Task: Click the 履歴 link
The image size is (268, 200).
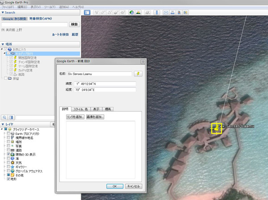Action: (x=75, y=34)
